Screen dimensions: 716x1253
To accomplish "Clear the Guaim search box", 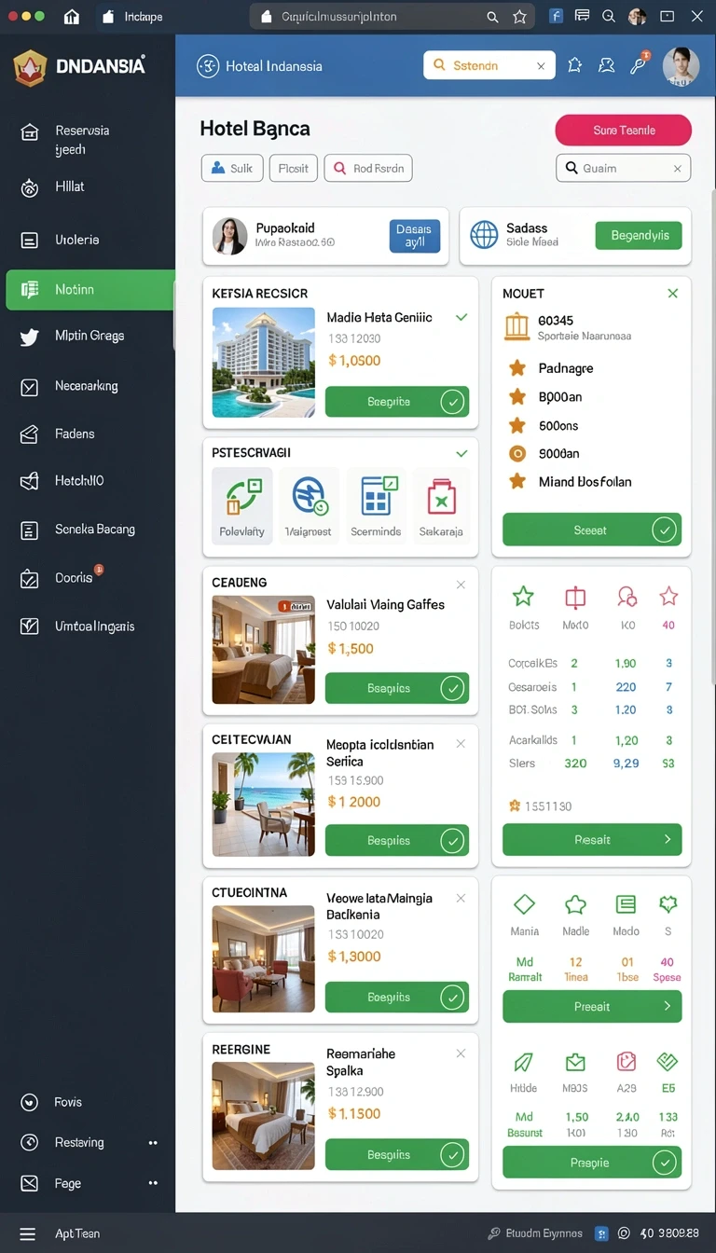I will [679, 169].
